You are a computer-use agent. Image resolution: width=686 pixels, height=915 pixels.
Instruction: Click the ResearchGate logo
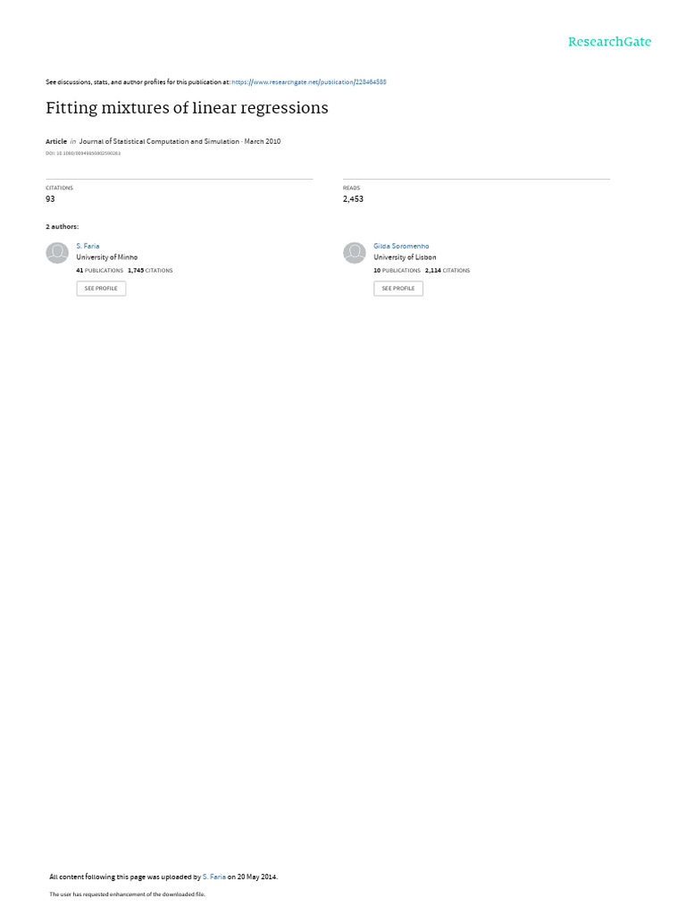tap(609, 41)
